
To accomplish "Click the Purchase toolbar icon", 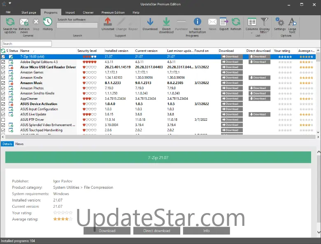I will click(x=181, y=21).
